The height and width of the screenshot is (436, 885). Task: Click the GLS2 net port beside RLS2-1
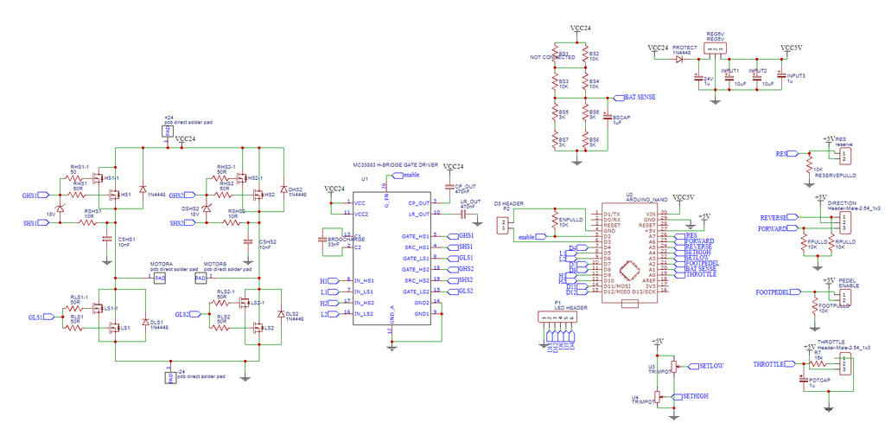coord(188,313)
